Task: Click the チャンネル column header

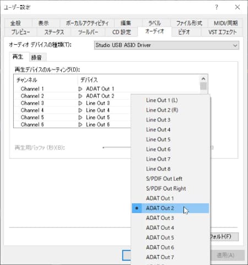Action: (x=46, y=80)
